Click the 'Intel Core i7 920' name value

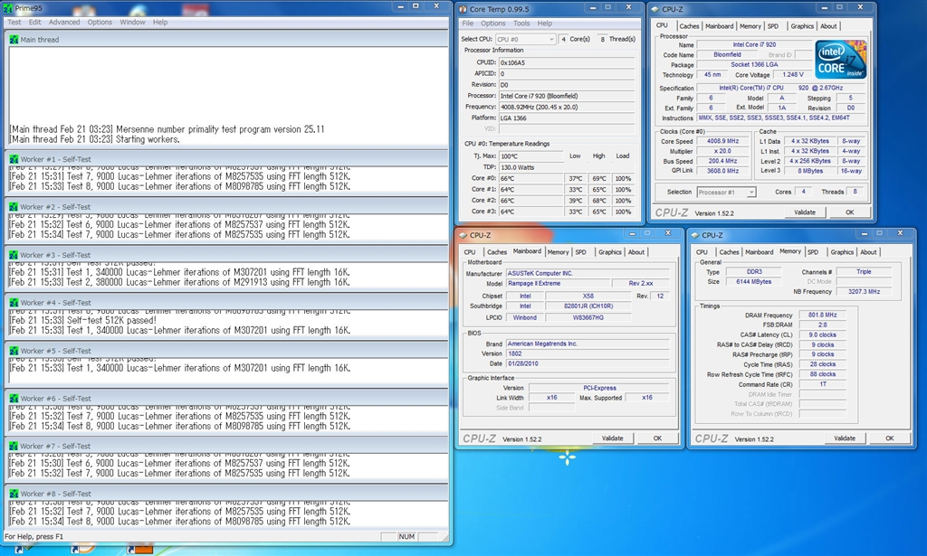(754, 45)
